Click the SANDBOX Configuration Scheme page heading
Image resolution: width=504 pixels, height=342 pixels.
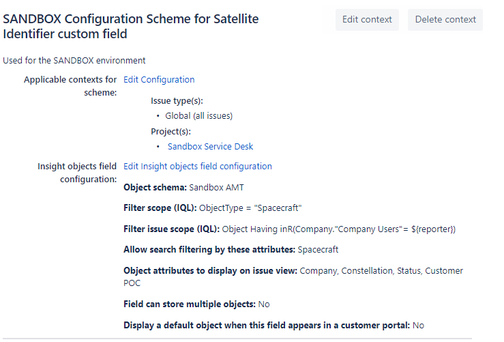click(131, 26)
